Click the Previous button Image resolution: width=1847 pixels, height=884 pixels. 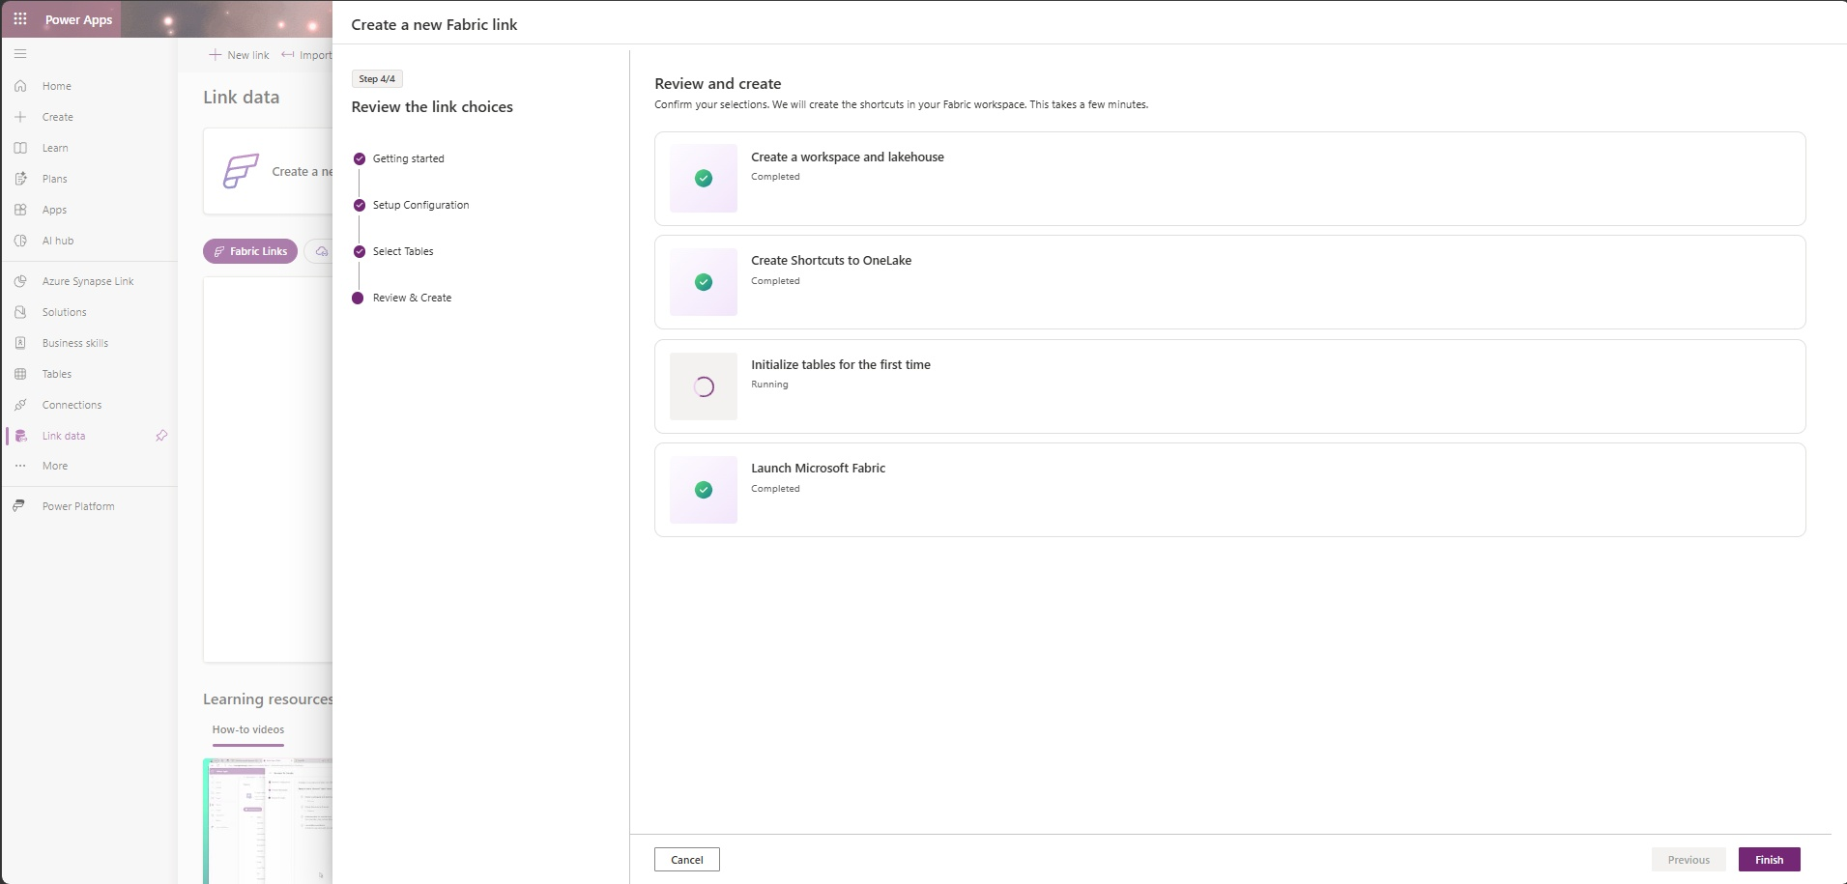1688,860
